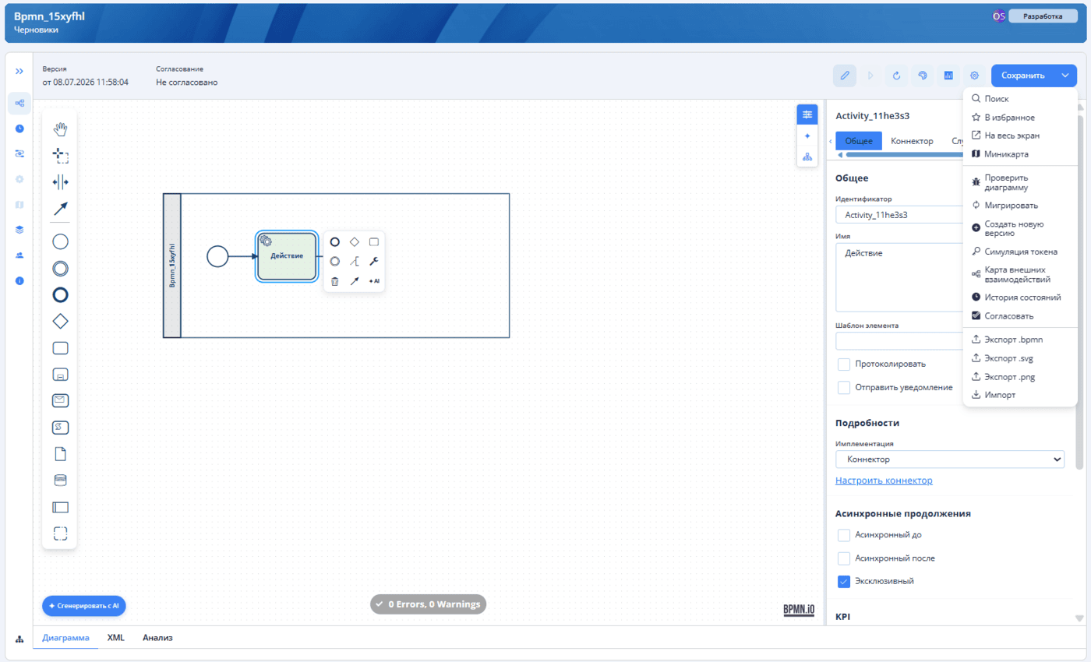
Task: Create a data object from palette
Action: tap(60, 453)
